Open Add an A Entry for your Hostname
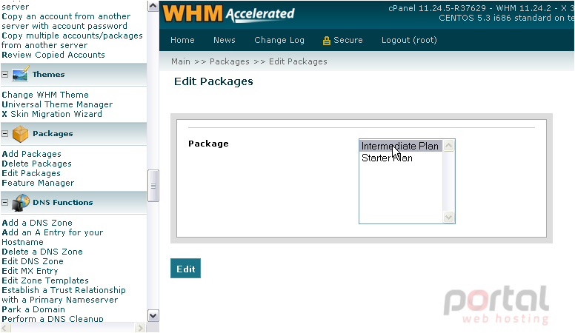The width and height of the screenshot is (575, 333). coord(53,237)
